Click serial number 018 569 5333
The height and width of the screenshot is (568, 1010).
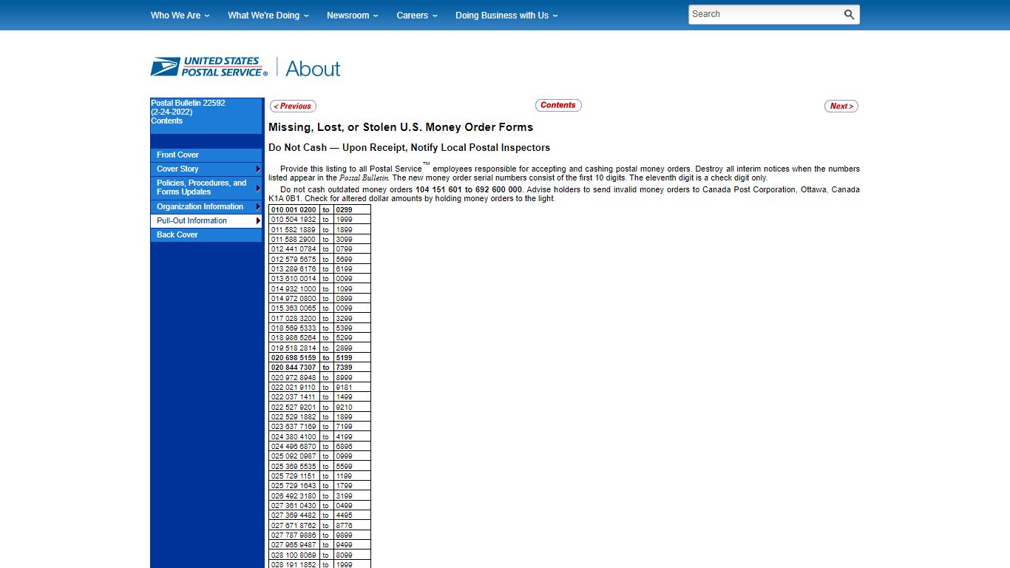(x=294, y=328)
